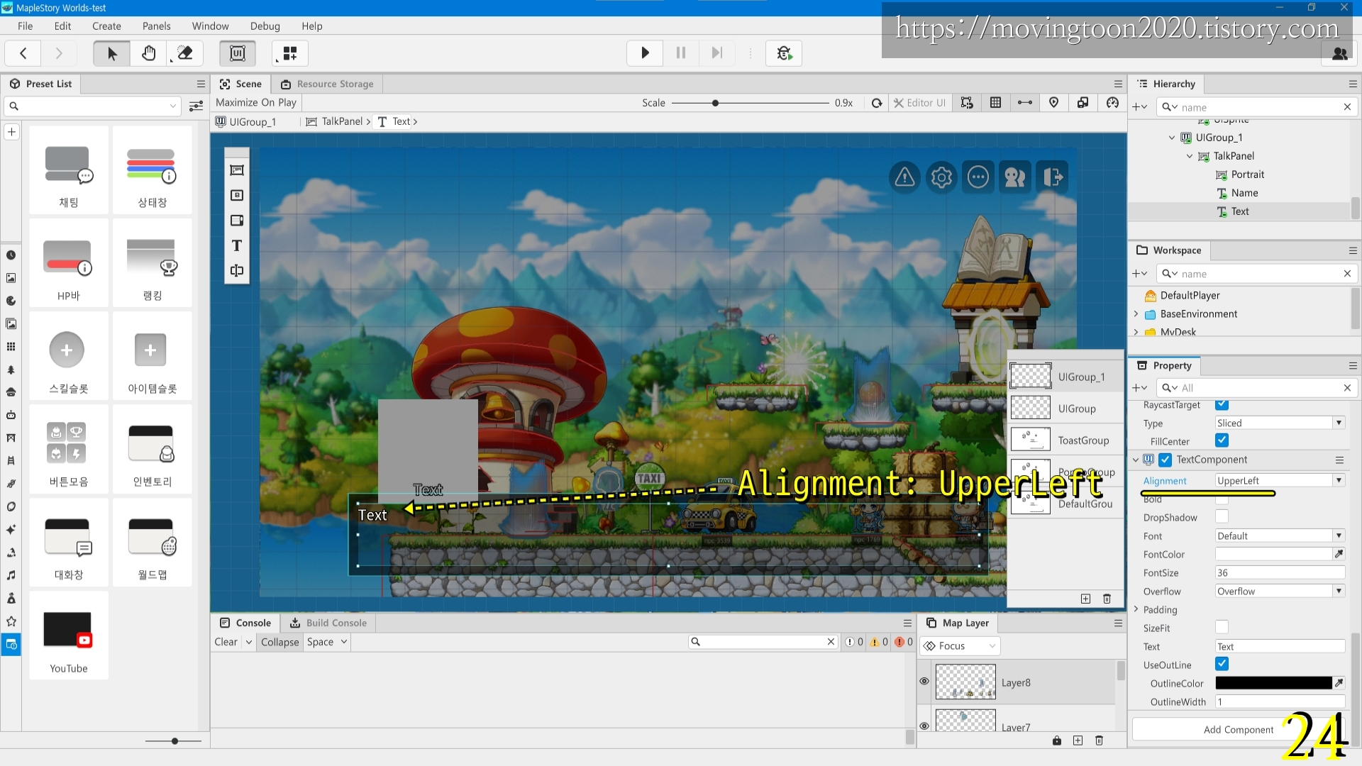
Task: Hide Layer8 with the eye icon
Action: click(924, 681)
